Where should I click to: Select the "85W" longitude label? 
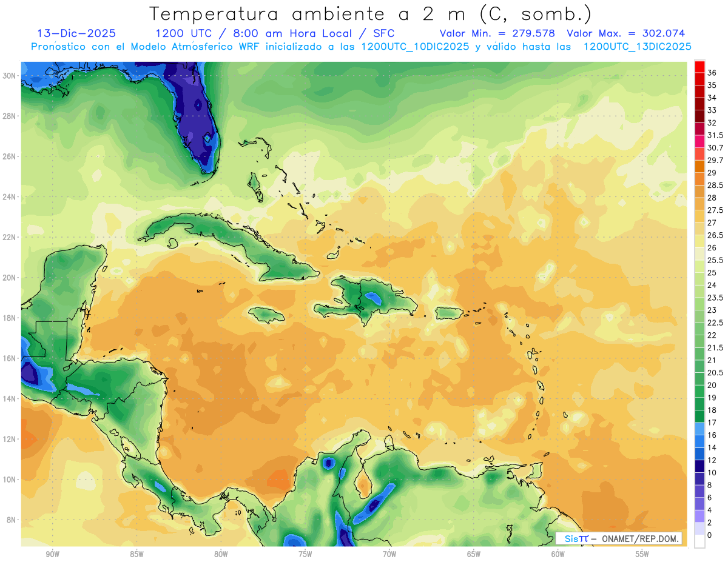coord(136,554)
